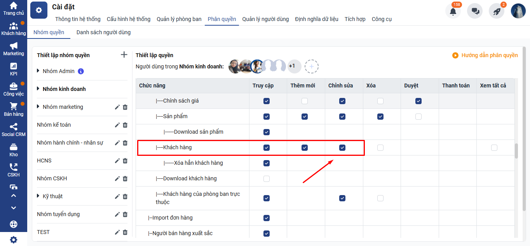
Task: Add new permission group plus icon
Action: pos(124,55)
